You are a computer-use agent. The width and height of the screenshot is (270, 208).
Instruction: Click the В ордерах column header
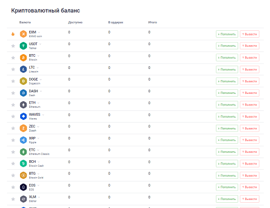[x=116, y=22]
